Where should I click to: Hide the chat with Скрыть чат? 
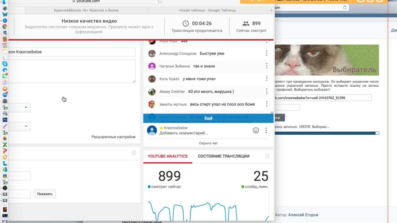point(208,143)
